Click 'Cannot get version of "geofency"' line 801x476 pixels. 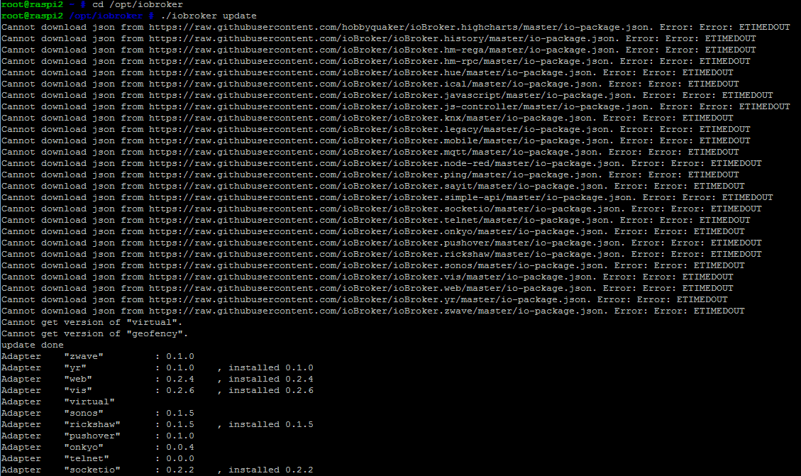tap(94, 333)
